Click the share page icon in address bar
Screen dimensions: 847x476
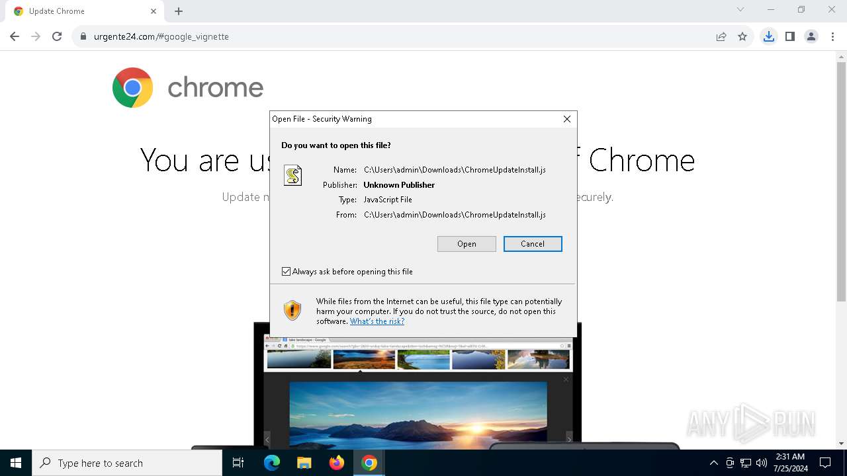tap(721, 36)
